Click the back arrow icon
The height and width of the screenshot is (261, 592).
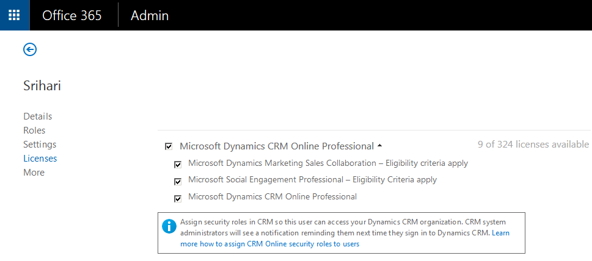tap(30, 49)
